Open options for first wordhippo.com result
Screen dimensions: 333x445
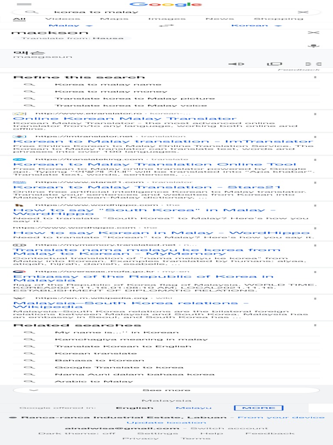tap(315, 206)
